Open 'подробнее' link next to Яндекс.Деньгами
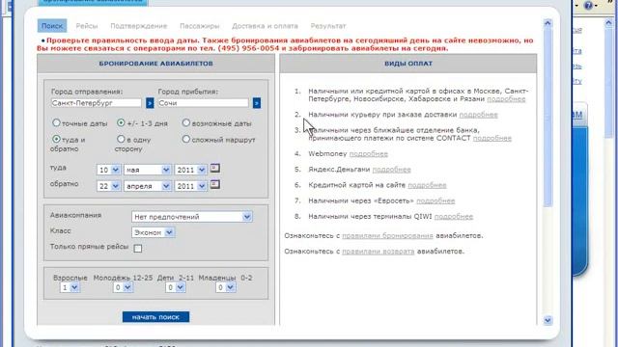Image resolution: width=618 pixels, height=347 pixels. point(391,170)
